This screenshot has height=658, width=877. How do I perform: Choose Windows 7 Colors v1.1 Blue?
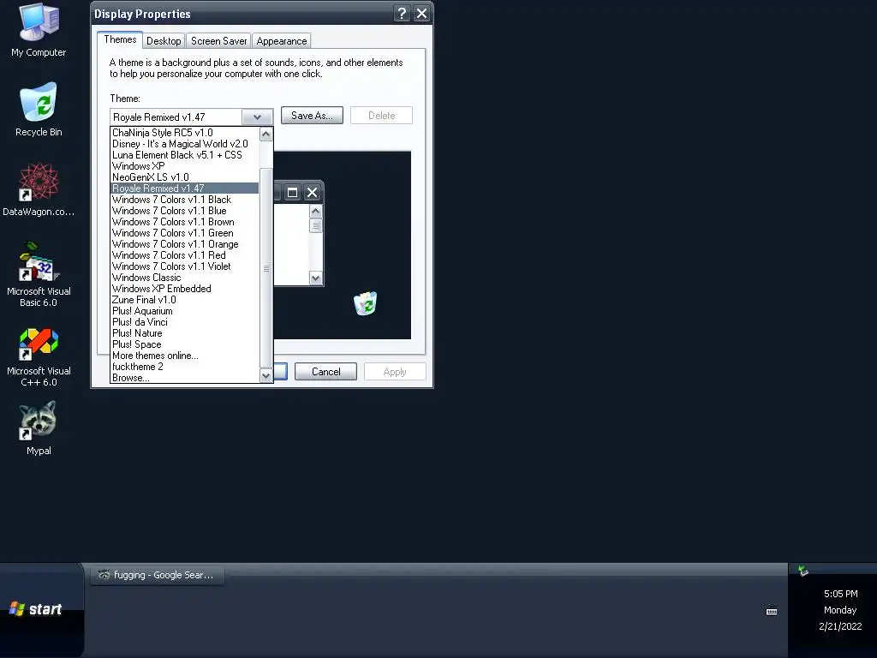click(x=185, y=211)
